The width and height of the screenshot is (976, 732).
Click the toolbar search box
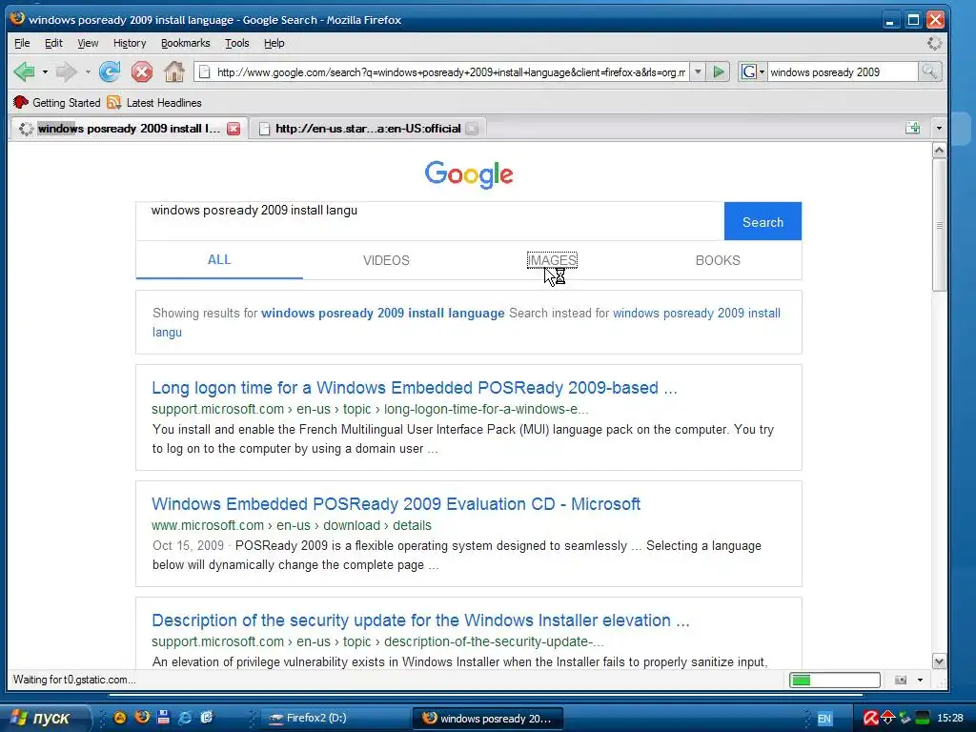tap(843, 72)
